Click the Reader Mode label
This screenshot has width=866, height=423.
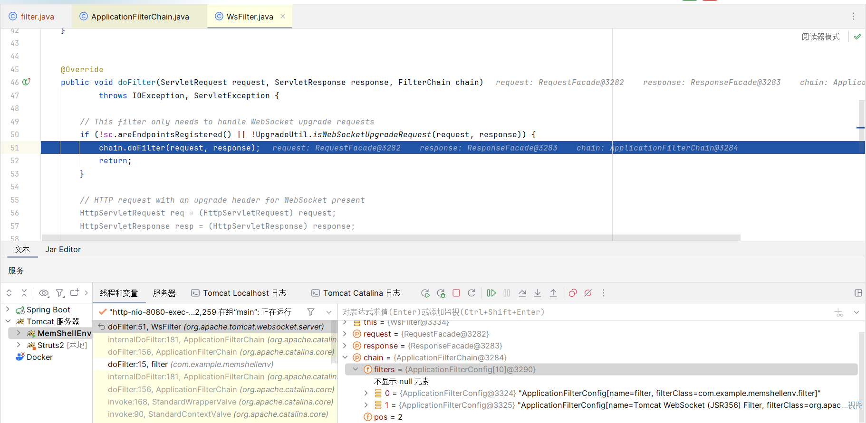click(x=820, y=37)
